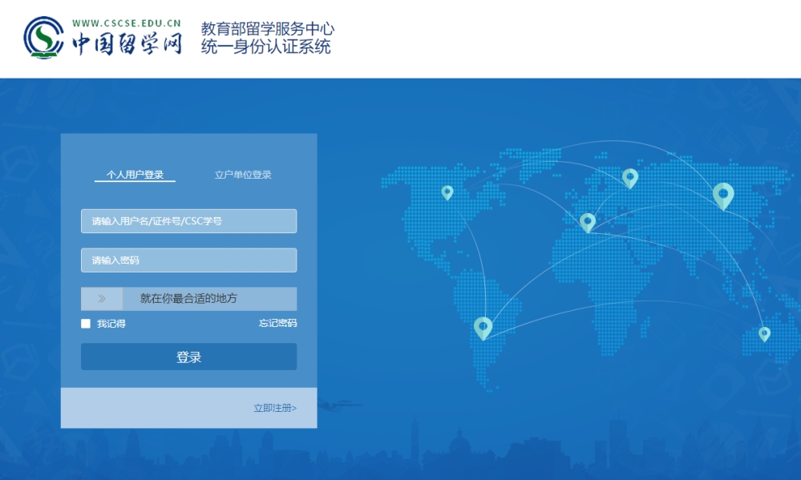Open the 忘记密码 link

coord(277,323)
